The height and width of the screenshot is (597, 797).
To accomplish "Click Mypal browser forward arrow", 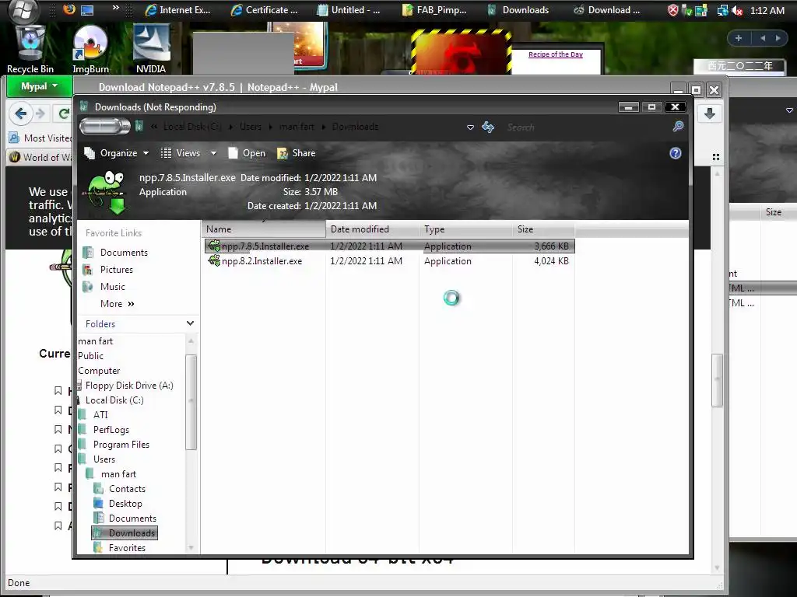I will pyautogui.click(x=40, y=113).
